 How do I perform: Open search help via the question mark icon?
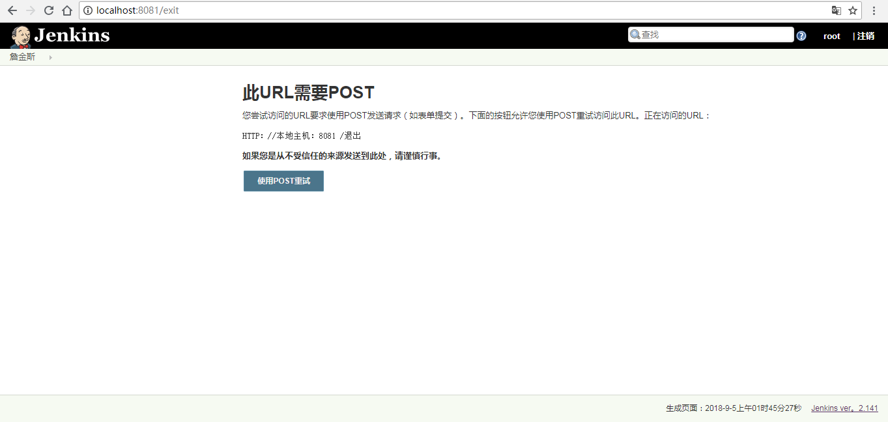[x=801, y=35]
